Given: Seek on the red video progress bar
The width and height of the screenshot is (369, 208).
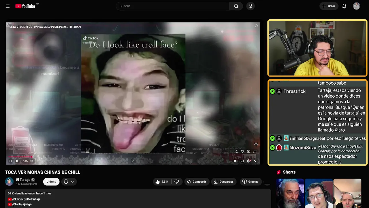Looking at the screenshot, I should (x=133, y=157).
